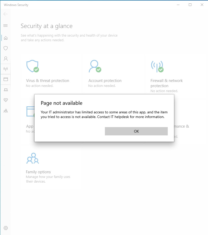Open Settings gear in sidebar

6,228
